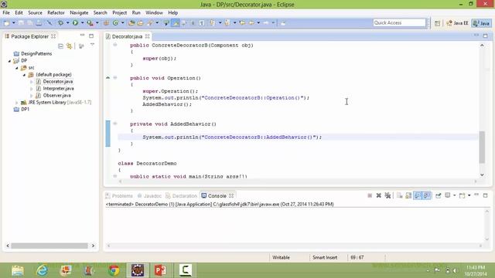Screen dimensions: 495x278
Task: Click the Open Console icon
Action: (463, 195)
